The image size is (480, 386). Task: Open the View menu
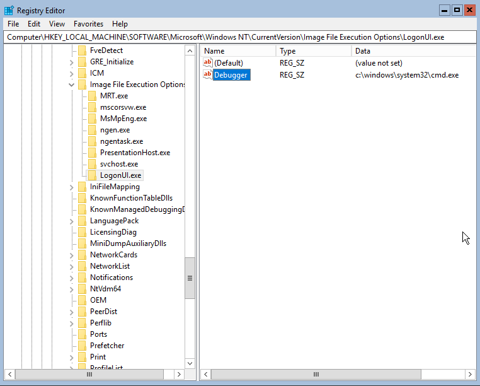pyautogui.click(x=57, y=24)
